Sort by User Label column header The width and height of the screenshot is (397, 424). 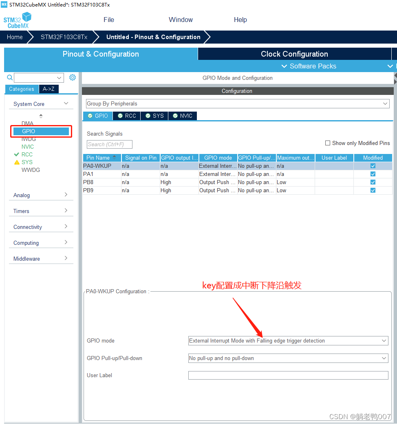click(x=334, y=158)
